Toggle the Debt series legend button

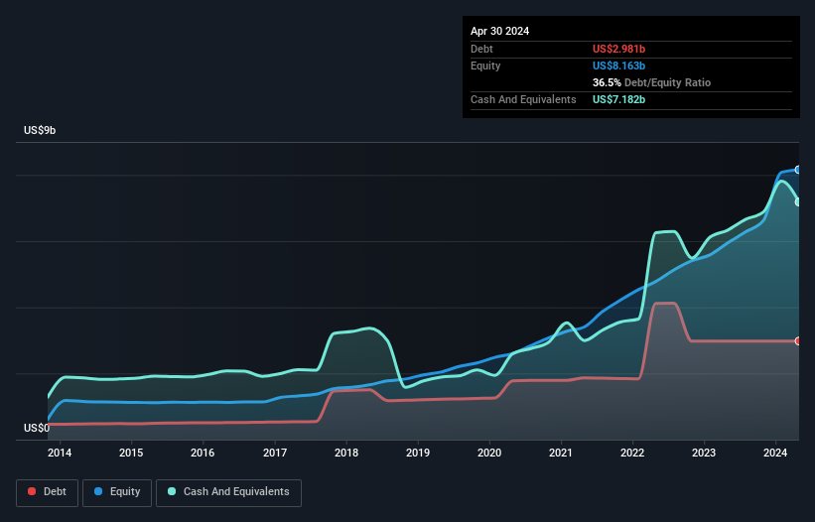point(48,492)
